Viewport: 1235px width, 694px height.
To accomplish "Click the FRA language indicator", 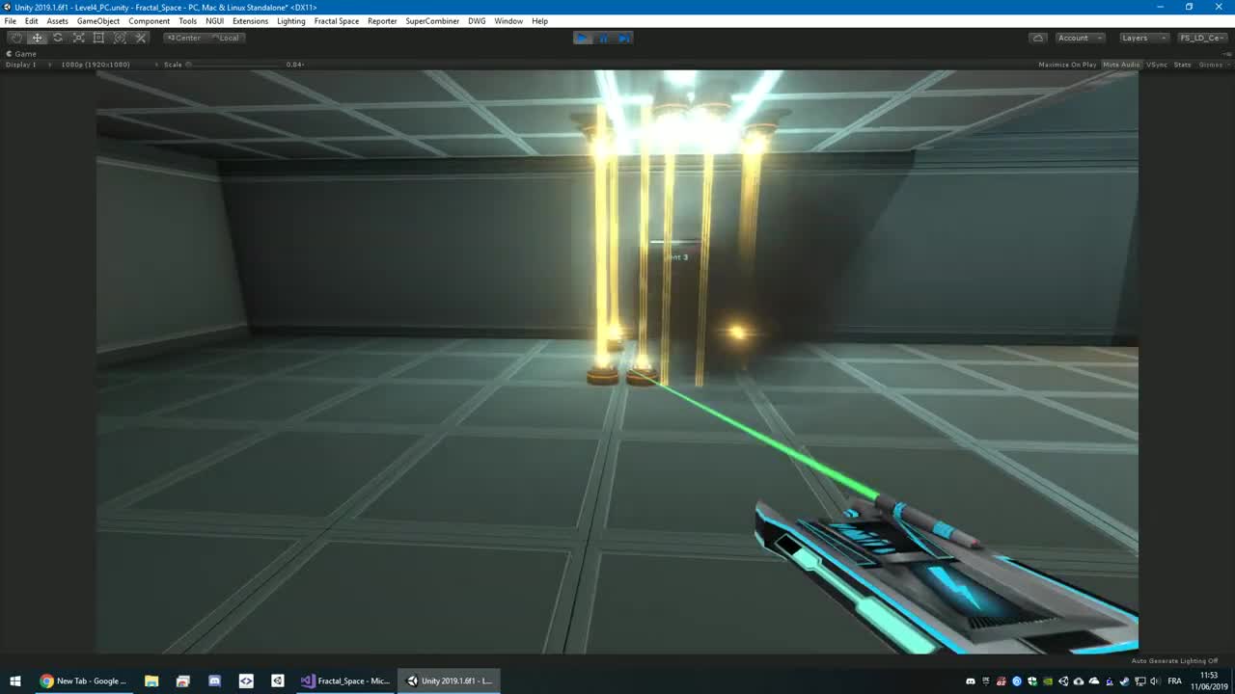I will click(x=1174, y=681).
